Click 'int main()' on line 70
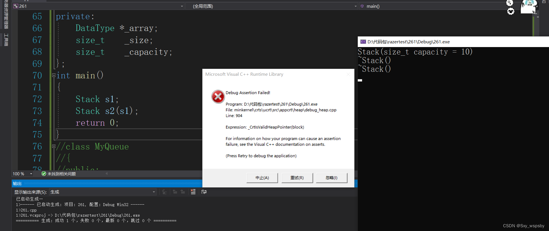 pyautogui.click(x=80, y=75)
